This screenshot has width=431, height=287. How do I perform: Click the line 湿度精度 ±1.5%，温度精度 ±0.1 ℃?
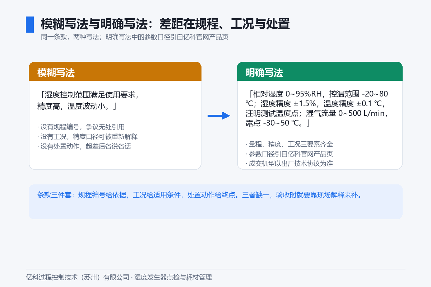pyautogui.click(x=323, y=104)
